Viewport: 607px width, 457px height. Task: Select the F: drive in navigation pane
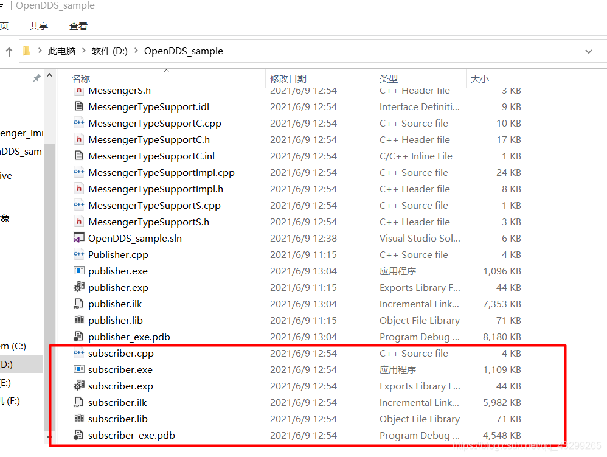10,401
